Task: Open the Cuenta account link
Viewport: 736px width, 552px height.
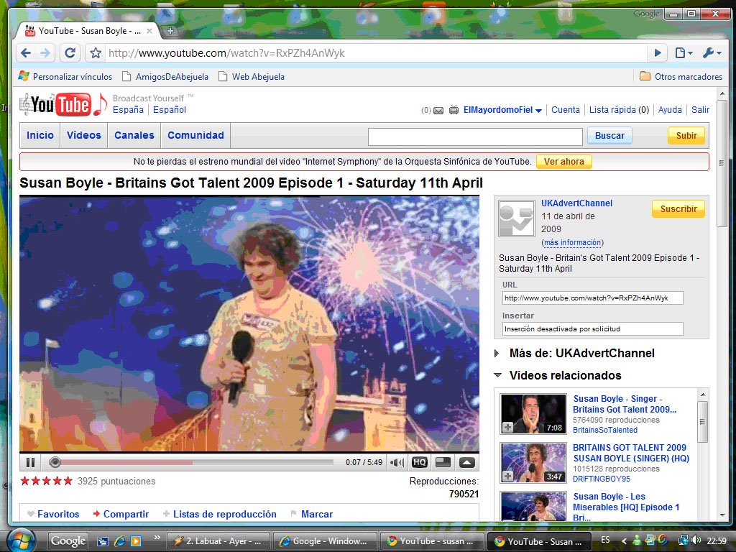Action: (x=565, y=110)
